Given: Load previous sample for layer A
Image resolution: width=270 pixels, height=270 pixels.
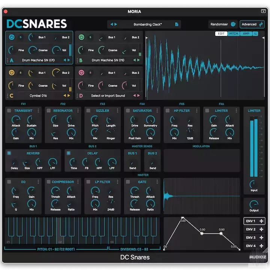Looking at the screenshot, I should pos(65,60).
